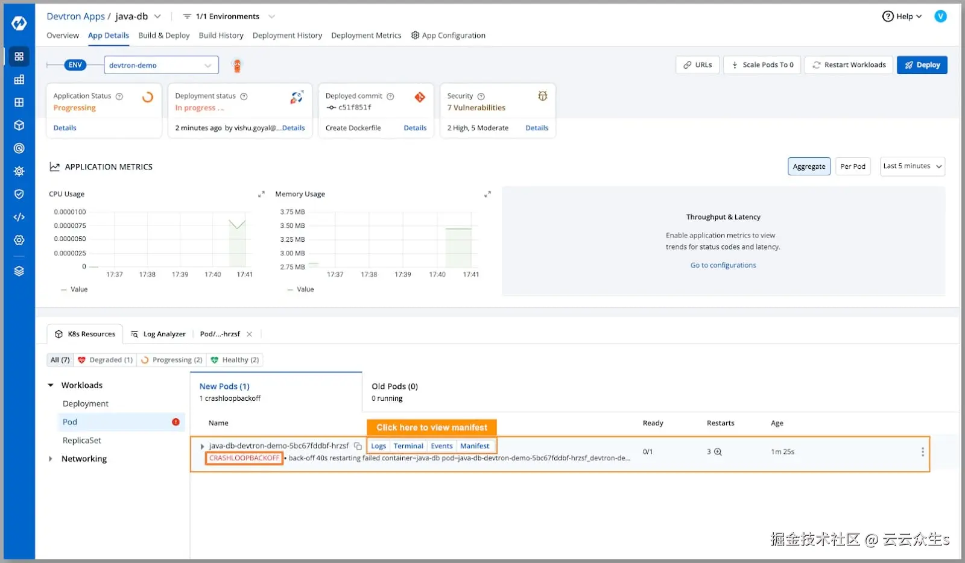
Task: Open the Logs link for the pod
Action: tap(378, 446)
